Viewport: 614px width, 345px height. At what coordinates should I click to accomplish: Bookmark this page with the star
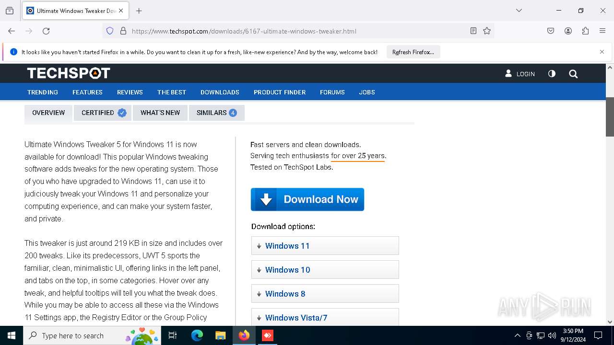pos(487,31)
